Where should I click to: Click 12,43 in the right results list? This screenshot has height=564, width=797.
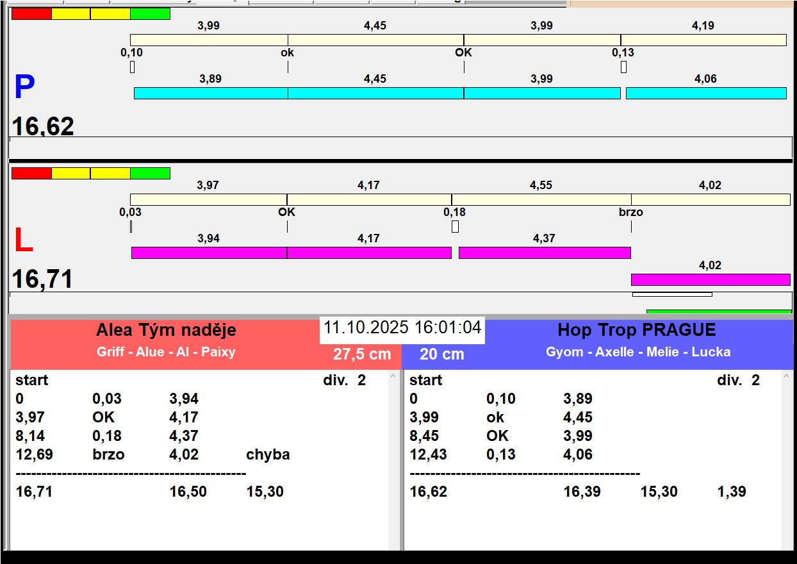pos(429,455)
